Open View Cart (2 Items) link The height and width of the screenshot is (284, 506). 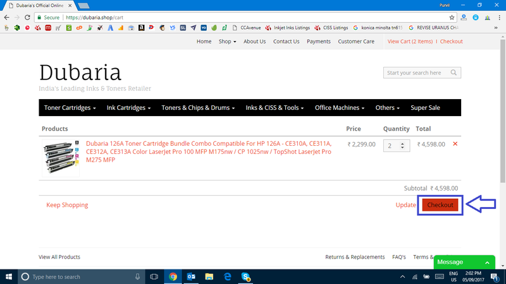[x=410, y=41]
